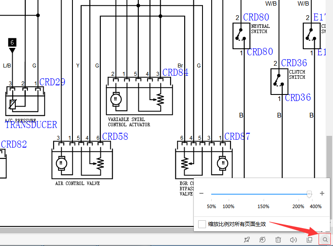Click the Y wire color label

(78, 66)
